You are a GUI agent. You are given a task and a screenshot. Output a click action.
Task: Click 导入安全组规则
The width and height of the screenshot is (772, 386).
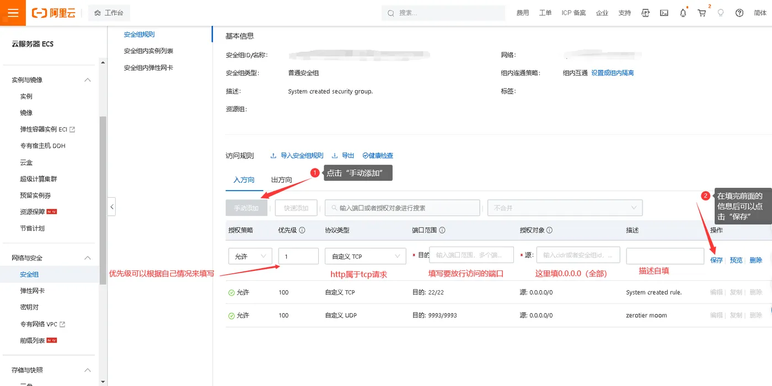pyautogui.click(x=297, y=156)
